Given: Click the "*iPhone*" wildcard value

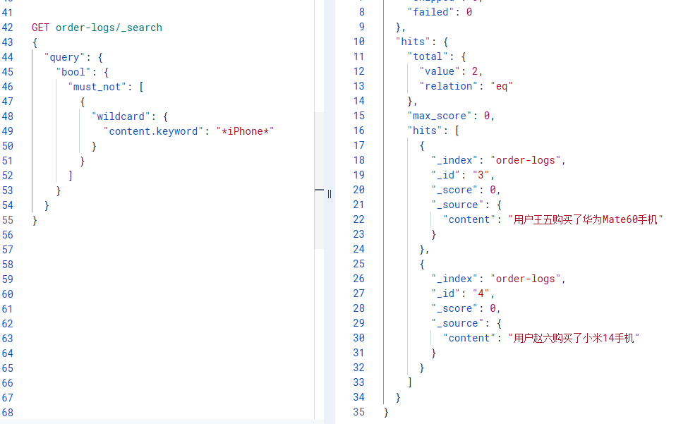Looking at the screenshot, I should pyautogui.click(x=245, y=131).
